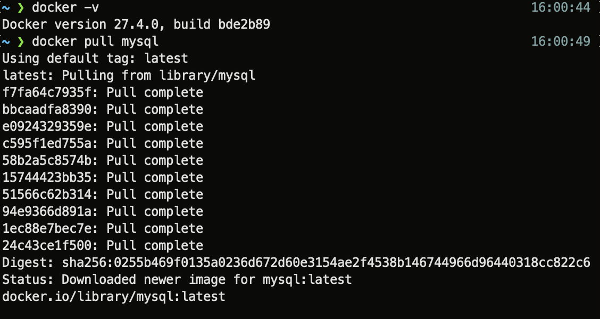Click the layer ID e0924329359e
Image resolution: width=600 pixels, height=319 pixels.
click(47, 127)
